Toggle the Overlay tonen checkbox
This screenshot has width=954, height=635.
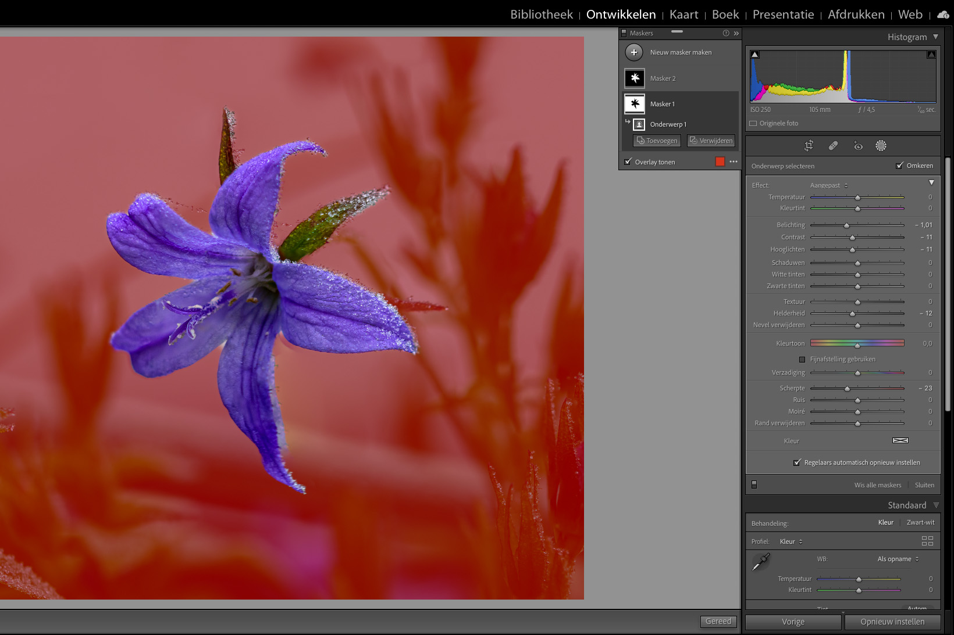628,162
